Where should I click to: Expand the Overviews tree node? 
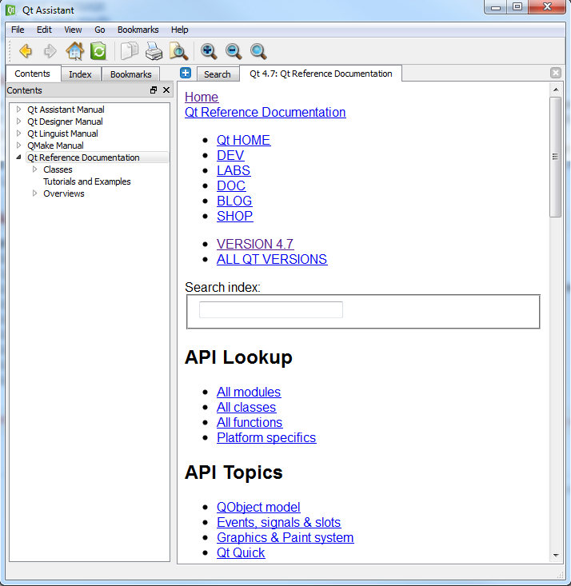coord(34,193)
